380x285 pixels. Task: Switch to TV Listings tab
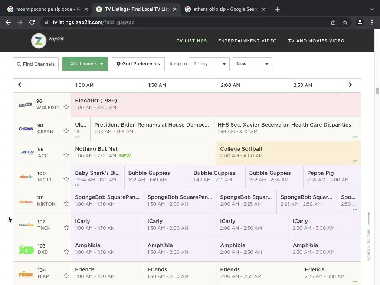coord(136,9)
